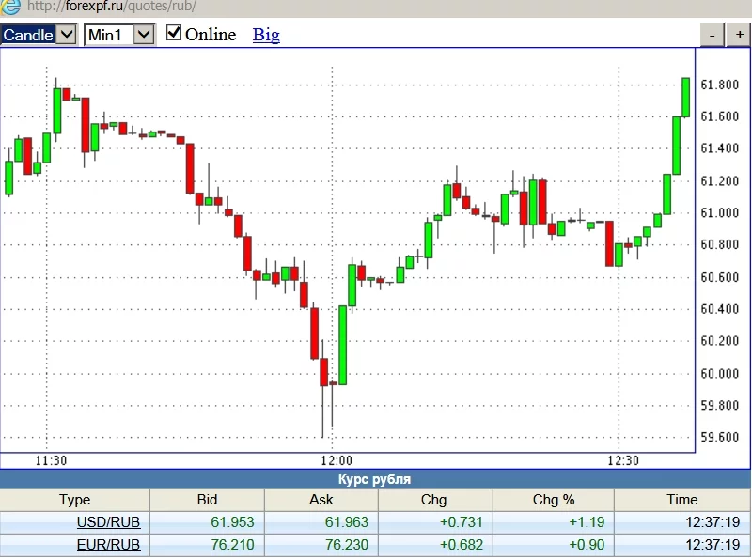Click the 61.000 price axis label
752x558 pixels.
pyautogui.click(x=719, y=213)
